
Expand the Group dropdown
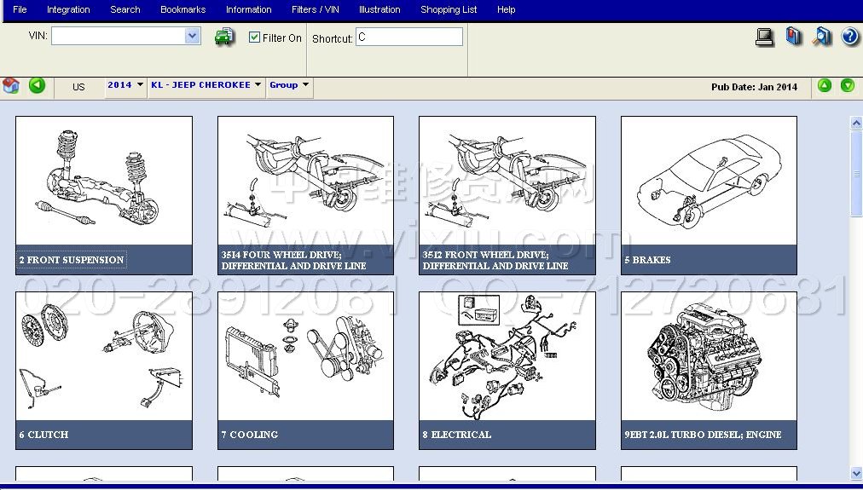pyautogui.click(x=289, y=85)
